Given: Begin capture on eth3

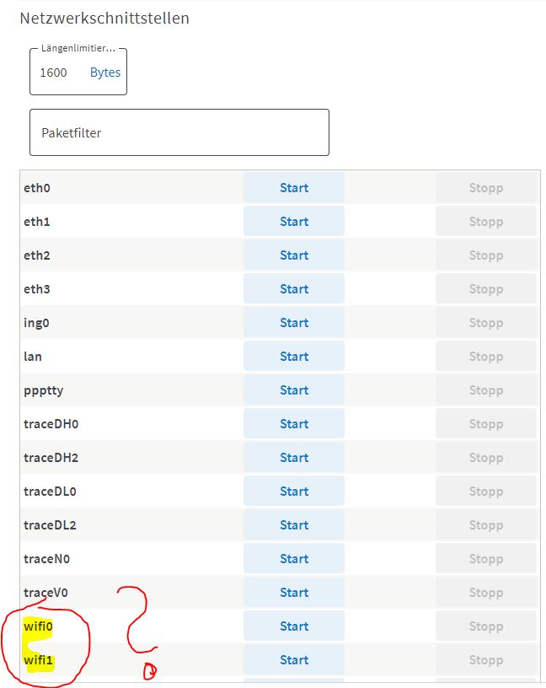Looking at the screenshot, I should pos(294,289).
